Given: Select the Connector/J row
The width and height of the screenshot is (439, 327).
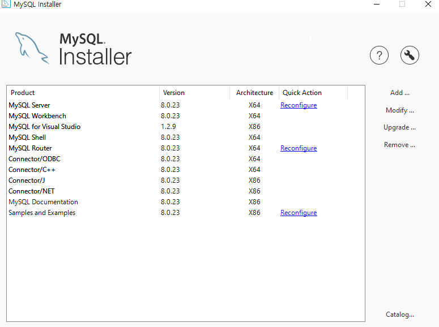Looking at the screenshot, I should (x=186, y=180).
